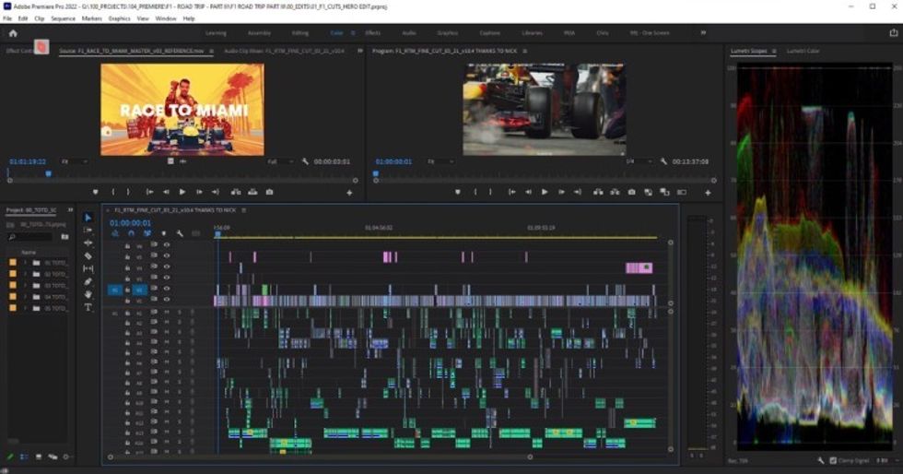This screenshot has height=474, width=903.
Task: Step forward one frame in Program monitor
Action: coord(561,192)
